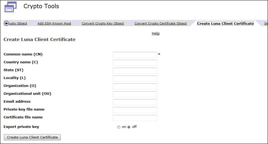Click the Create Luna Client Certificate button
Screen dimensions: 268x144
[32, 137]
